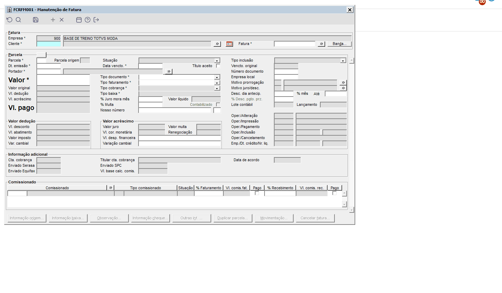Expand the Tipo faturamento dropdown
This screenshot has height=293, width=502.
point(217,83)
